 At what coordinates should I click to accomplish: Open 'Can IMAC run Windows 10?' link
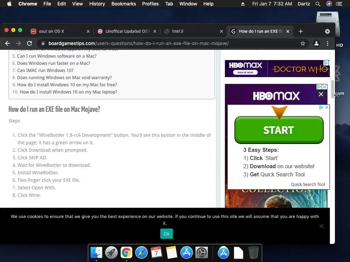click(x=45, y=70)
